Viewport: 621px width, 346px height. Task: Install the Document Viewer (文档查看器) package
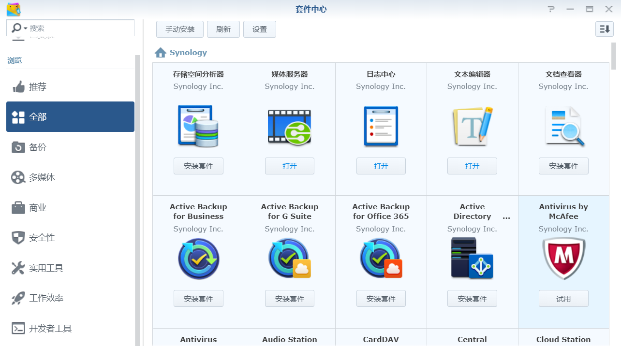point(563,166)
